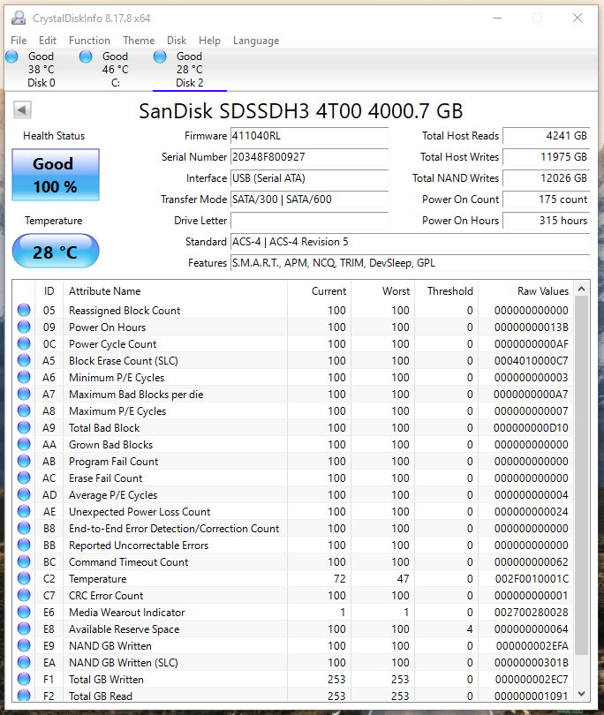The width and height of the screenshot is (604, 715).
Task: Click the 28 °C temperature button
Action: click(x=55, y=252)
